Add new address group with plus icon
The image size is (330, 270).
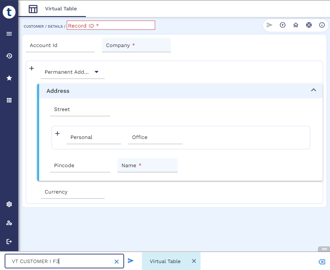click(x=32, y=68)
